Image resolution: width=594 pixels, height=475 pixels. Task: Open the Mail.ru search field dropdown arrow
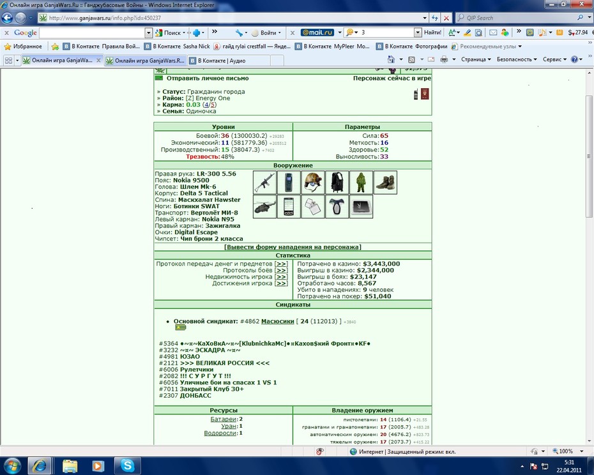418,33
